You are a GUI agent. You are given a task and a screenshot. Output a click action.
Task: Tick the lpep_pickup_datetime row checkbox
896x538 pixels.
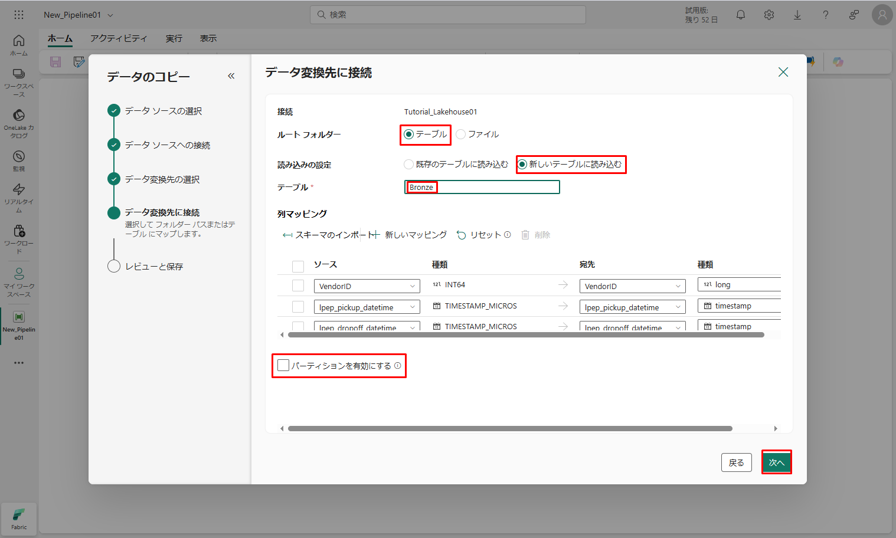(x=298, y=307)
